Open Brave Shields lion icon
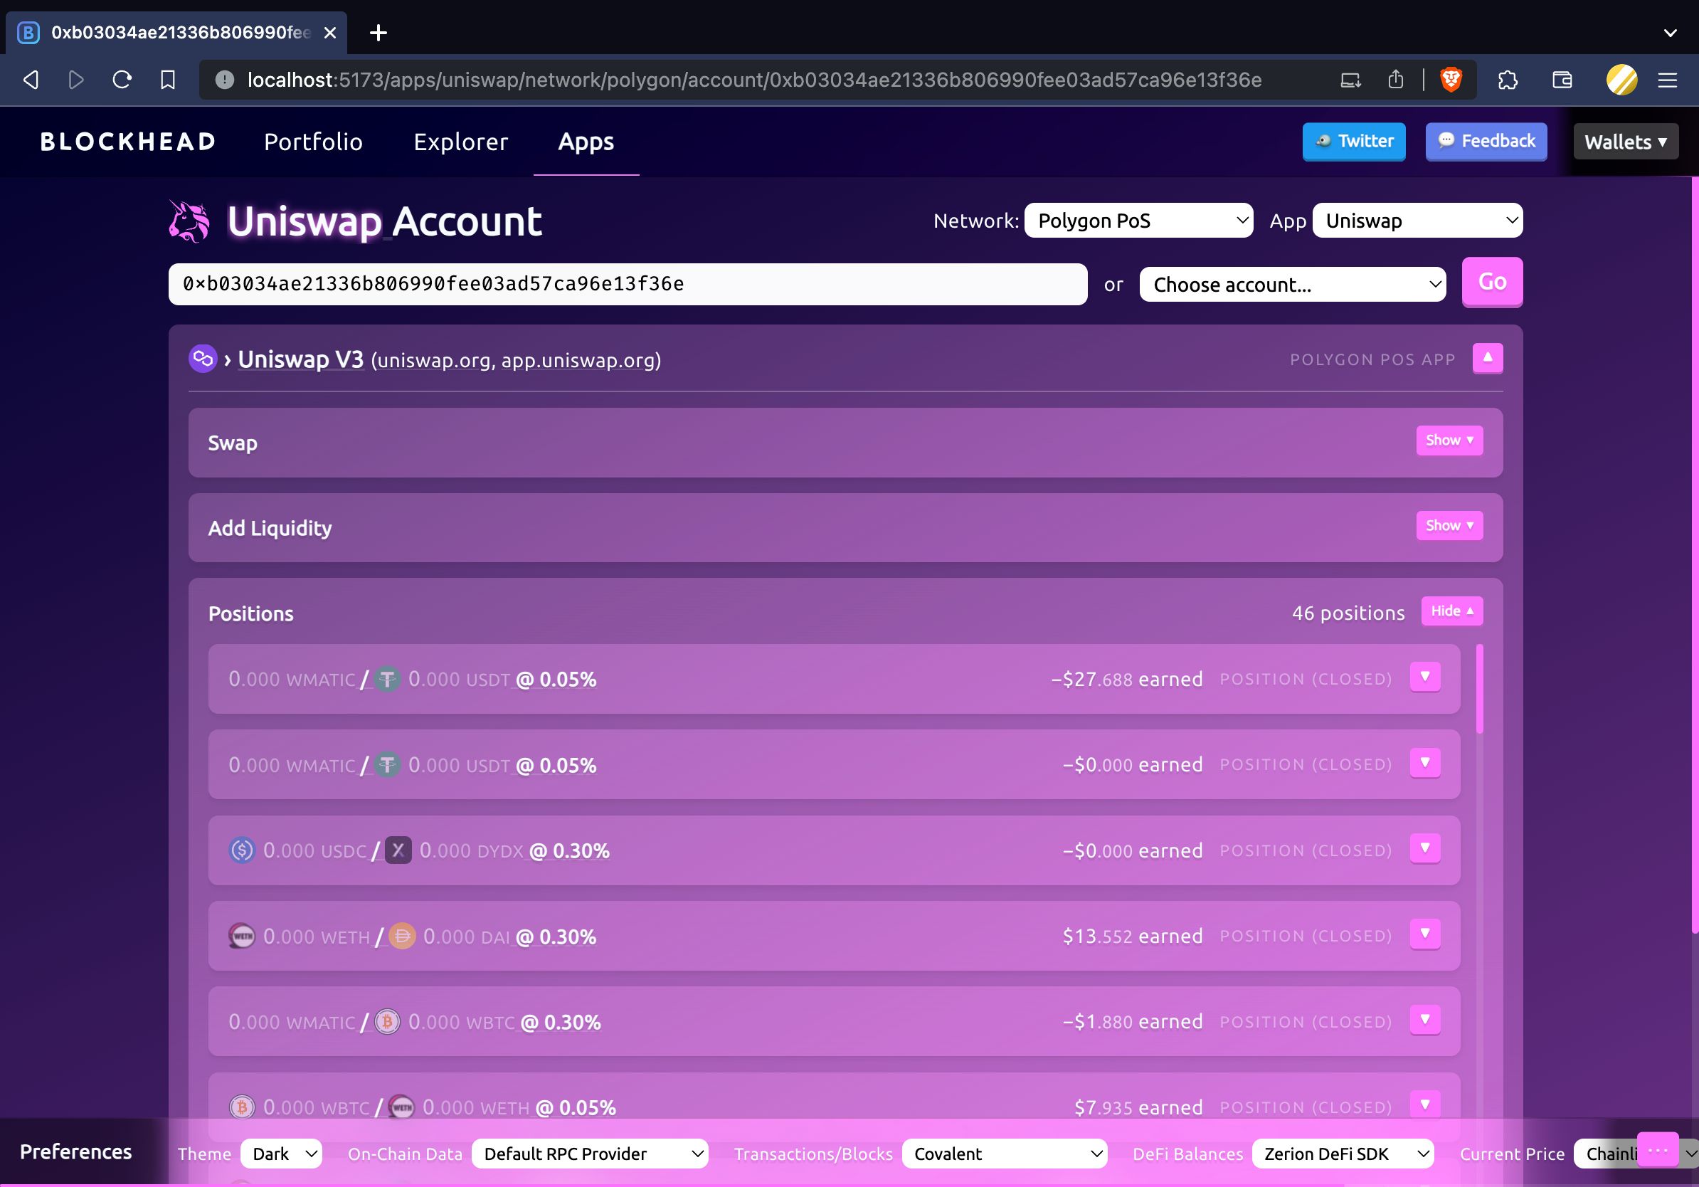This screenshot has width=1699, height=1187. pos(1451,80)
